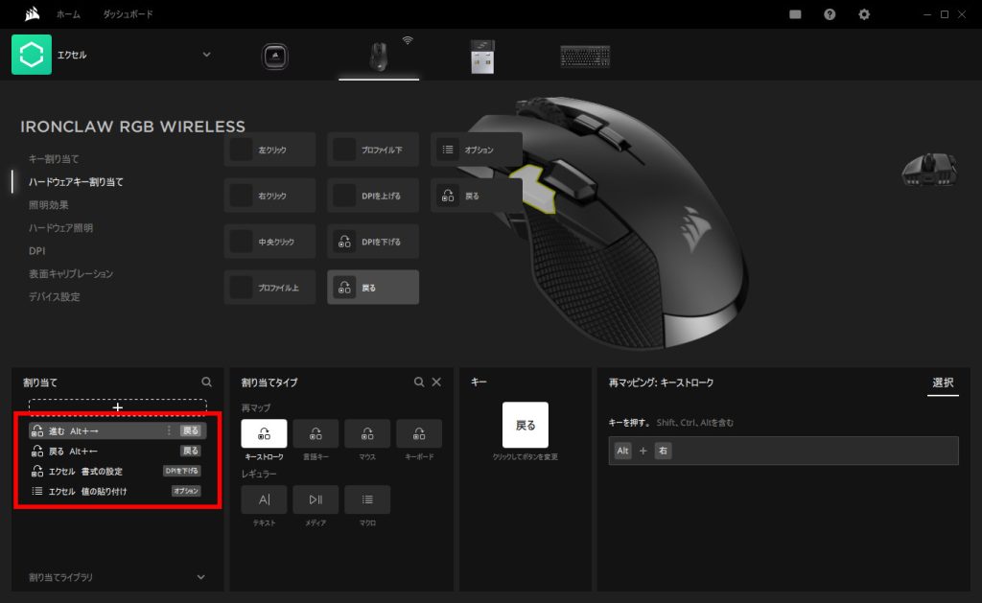
Task: Click the オプション badge on 値の貼り付け
Action: (186, 491)
